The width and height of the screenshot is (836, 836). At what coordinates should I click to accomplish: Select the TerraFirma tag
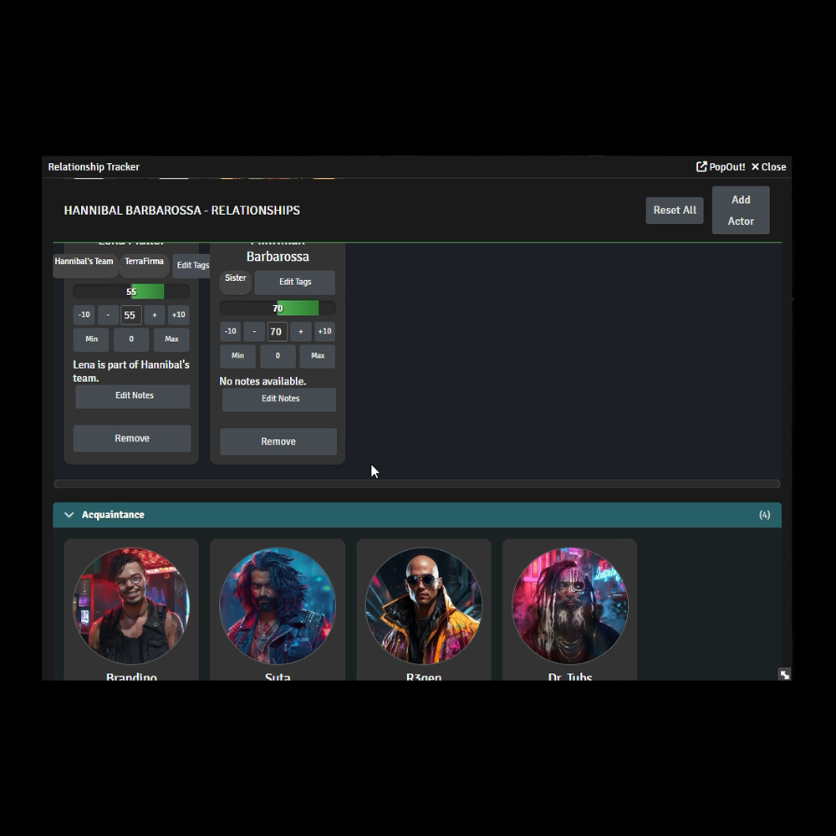click(144, 264)
